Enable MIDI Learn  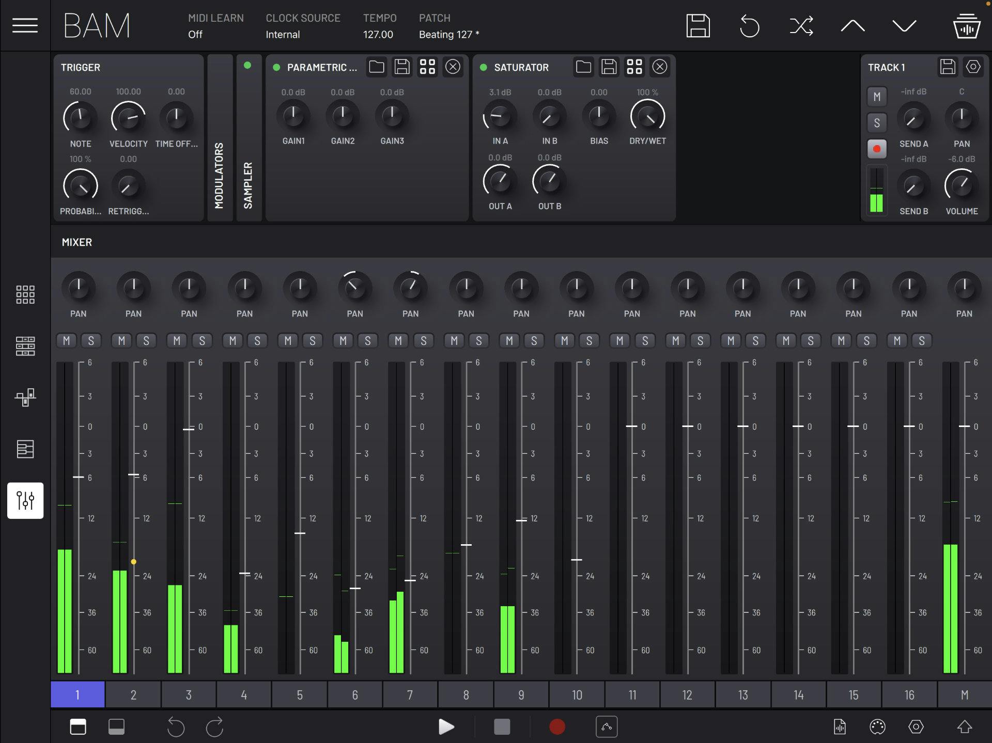[x=216, y=26]
